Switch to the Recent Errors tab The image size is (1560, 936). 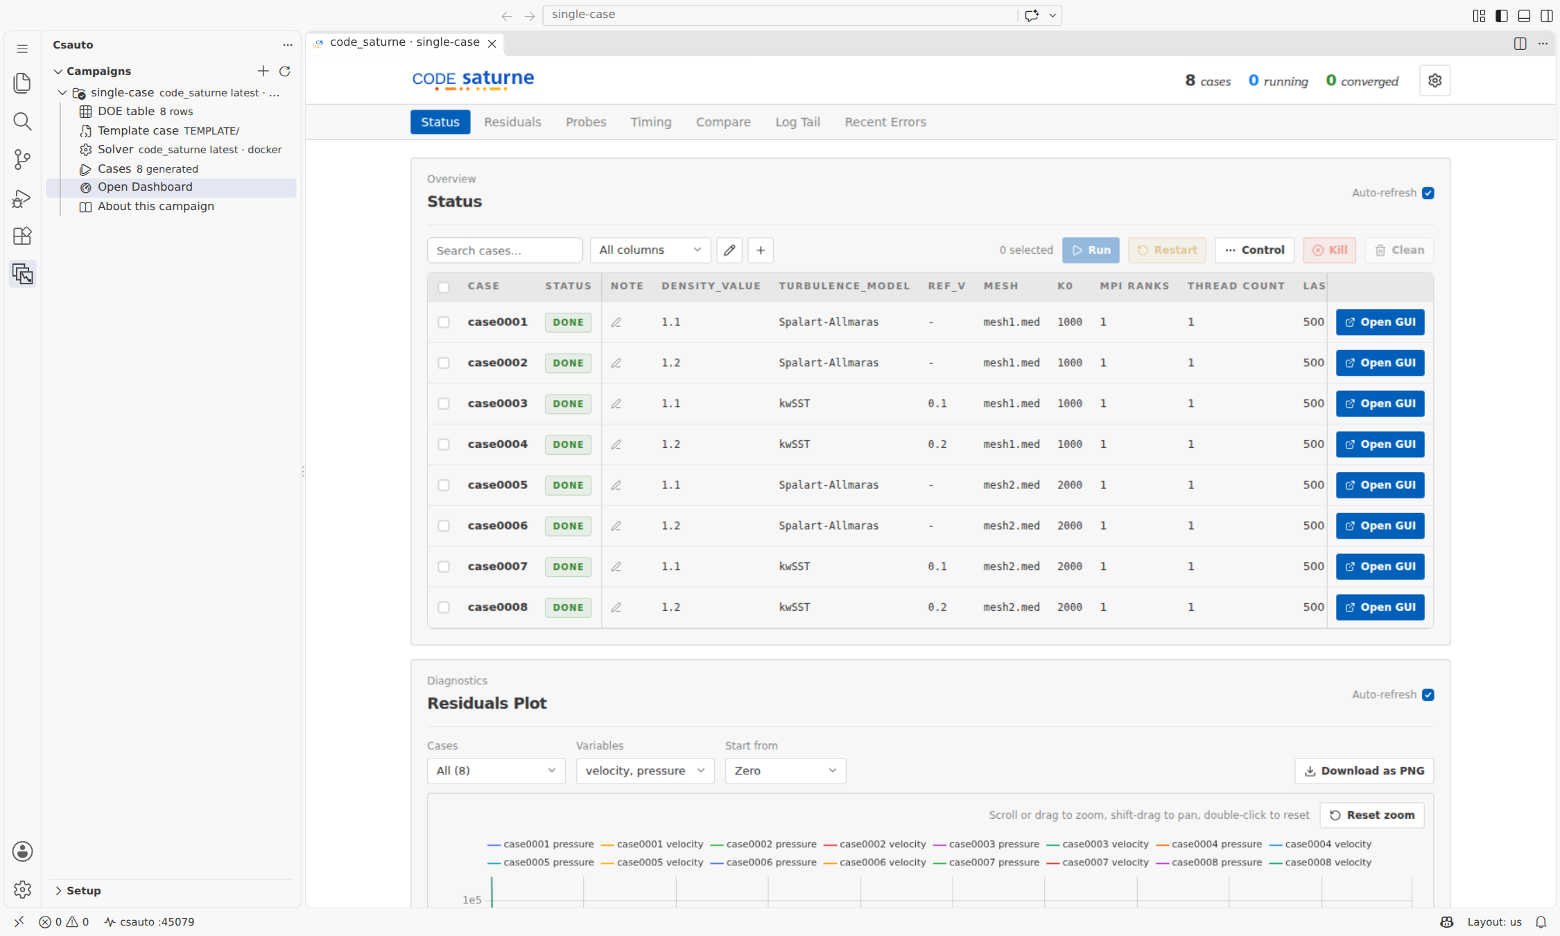click(885, 122)
